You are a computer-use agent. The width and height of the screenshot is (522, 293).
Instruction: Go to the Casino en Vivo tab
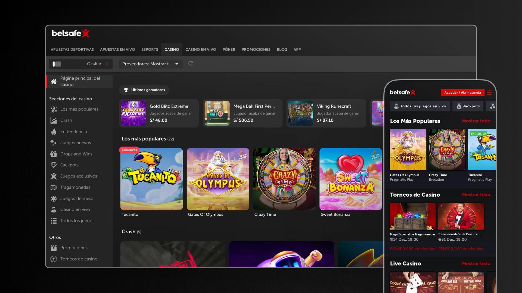click(201, 49)
